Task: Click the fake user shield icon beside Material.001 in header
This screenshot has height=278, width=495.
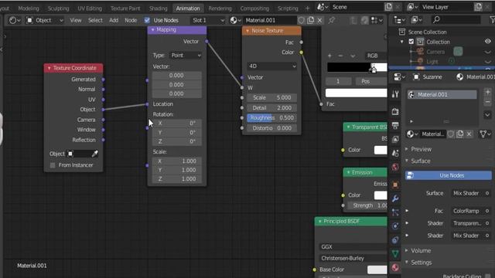Action: click(301, 21)
